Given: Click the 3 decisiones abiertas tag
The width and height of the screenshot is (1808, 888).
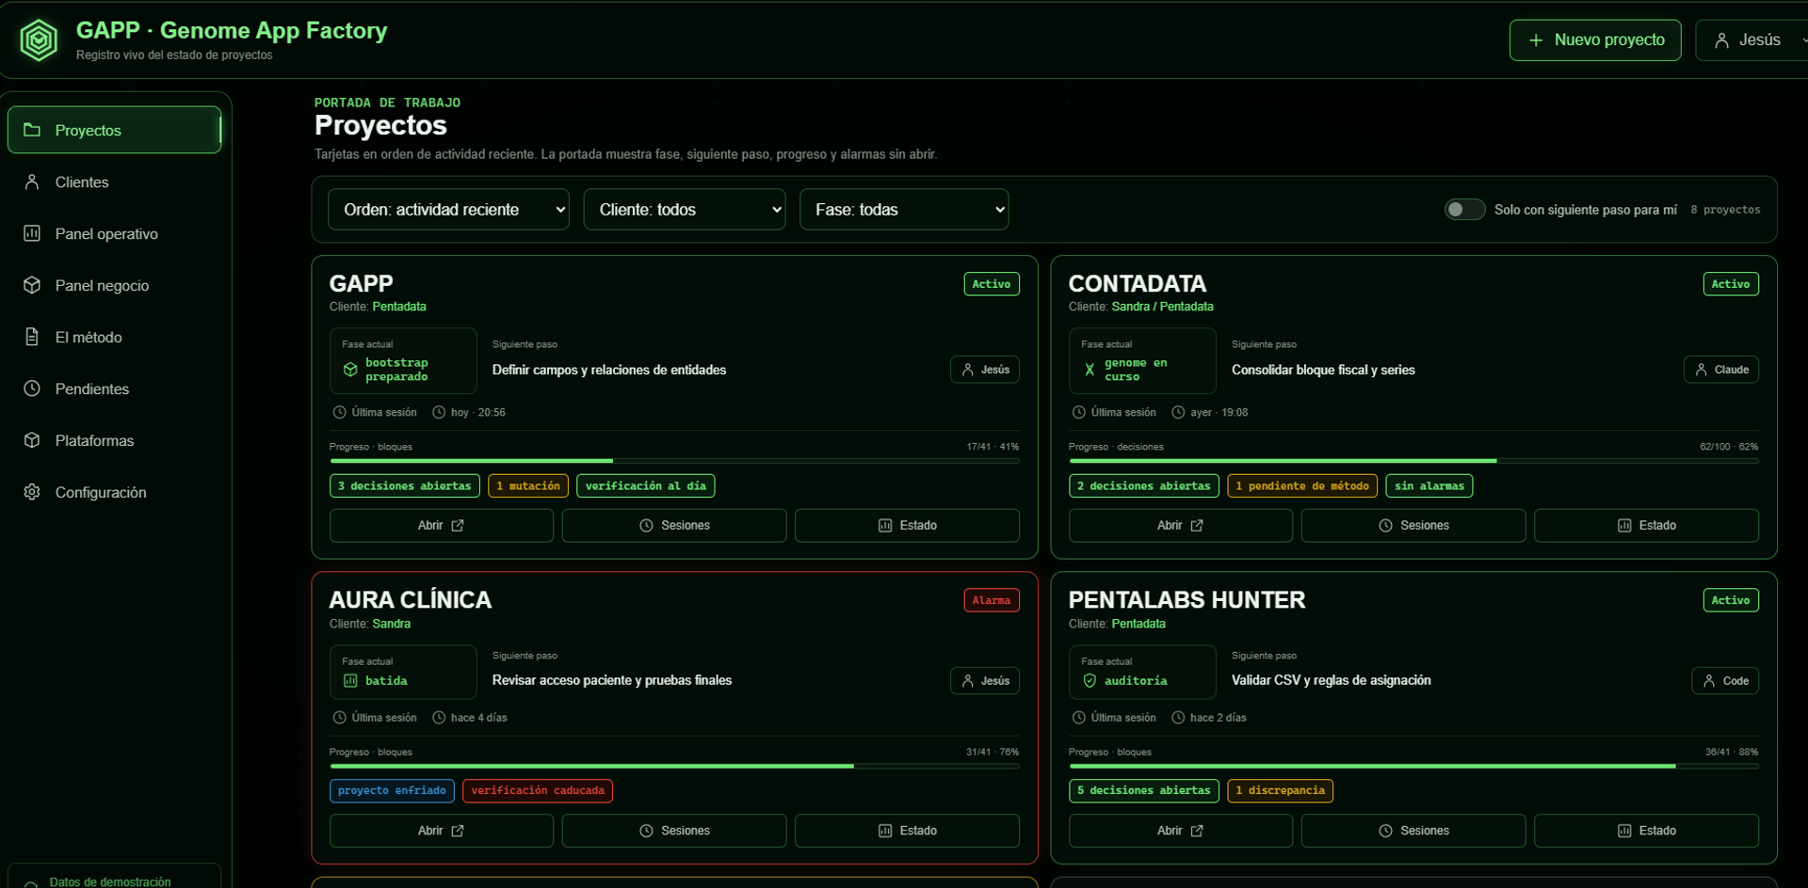Looking at the screenshot, I should click(405, 485).
